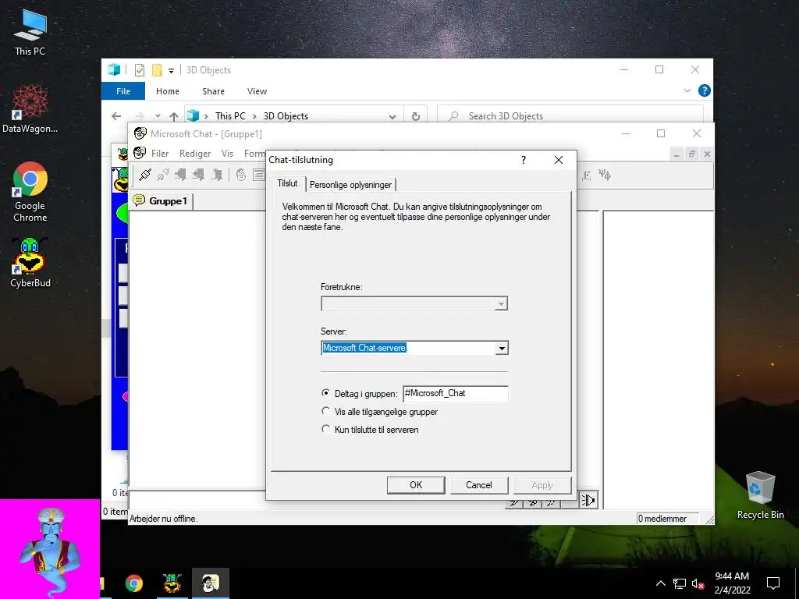Viewport: 799px width, 599px height.
Task: Click 'This PC' breadcrumb in Explorer address bar
Action: 230,116
